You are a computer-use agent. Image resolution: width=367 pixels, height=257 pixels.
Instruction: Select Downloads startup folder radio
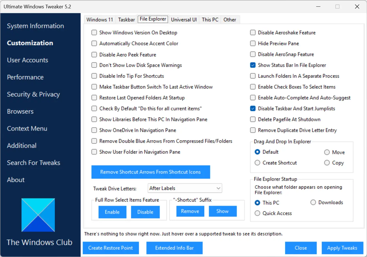click(x=313, y=202)
